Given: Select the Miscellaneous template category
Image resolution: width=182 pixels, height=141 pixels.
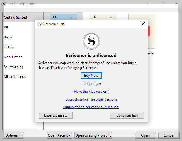Looking at the screenshot, I should (x=15, y=77).
